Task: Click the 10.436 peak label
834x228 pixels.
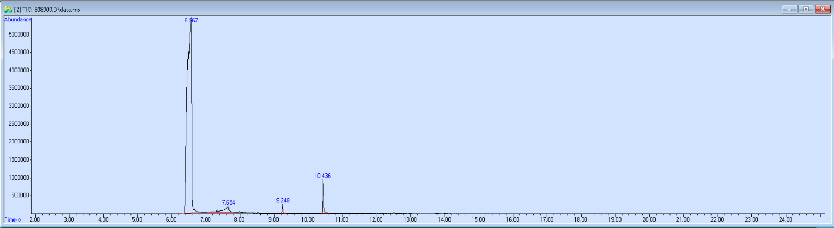Action: 322,175
